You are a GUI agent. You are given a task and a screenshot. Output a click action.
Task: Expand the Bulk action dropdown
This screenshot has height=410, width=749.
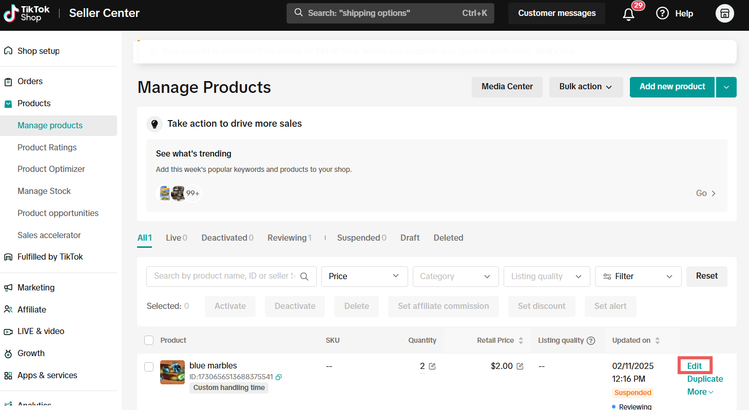[x=586, y=87]
